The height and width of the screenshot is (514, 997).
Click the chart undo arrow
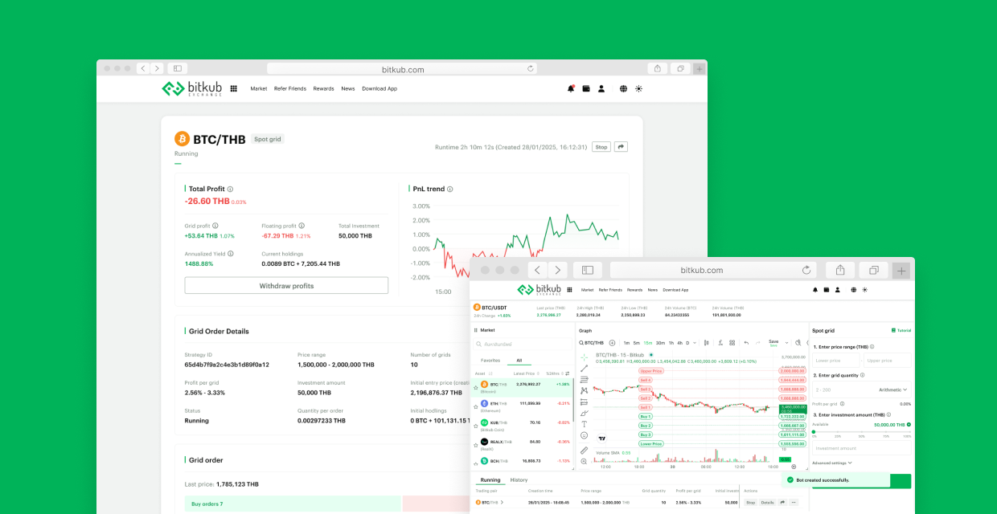(x=746, y=343)
